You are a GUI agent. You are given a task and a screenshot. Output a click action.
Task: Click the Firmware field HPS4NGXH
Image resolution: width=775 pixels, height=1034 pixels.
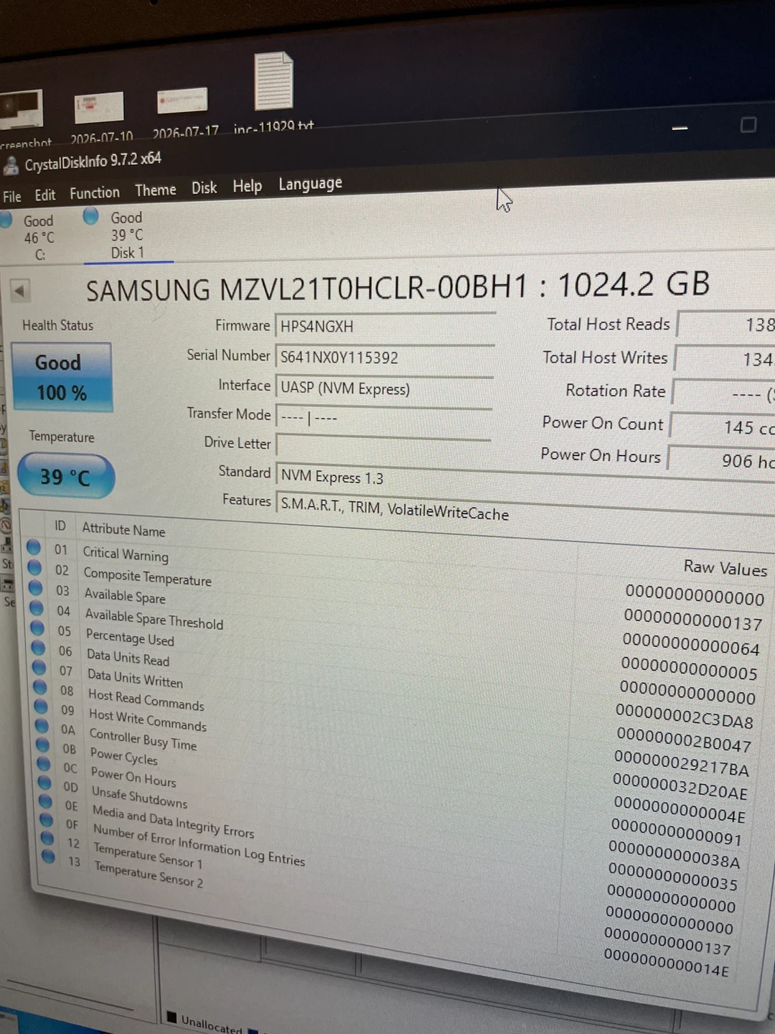click(x=385, y=326)
